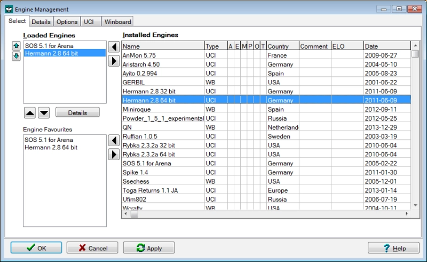427x262 pixels.
Task: Click the Comment column header
Action: point(315,46)
